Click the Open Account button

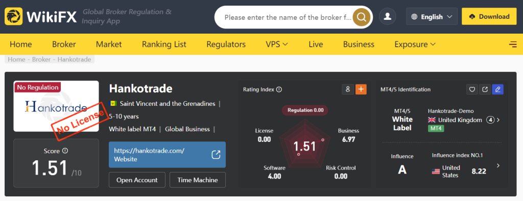click(137, 180)
